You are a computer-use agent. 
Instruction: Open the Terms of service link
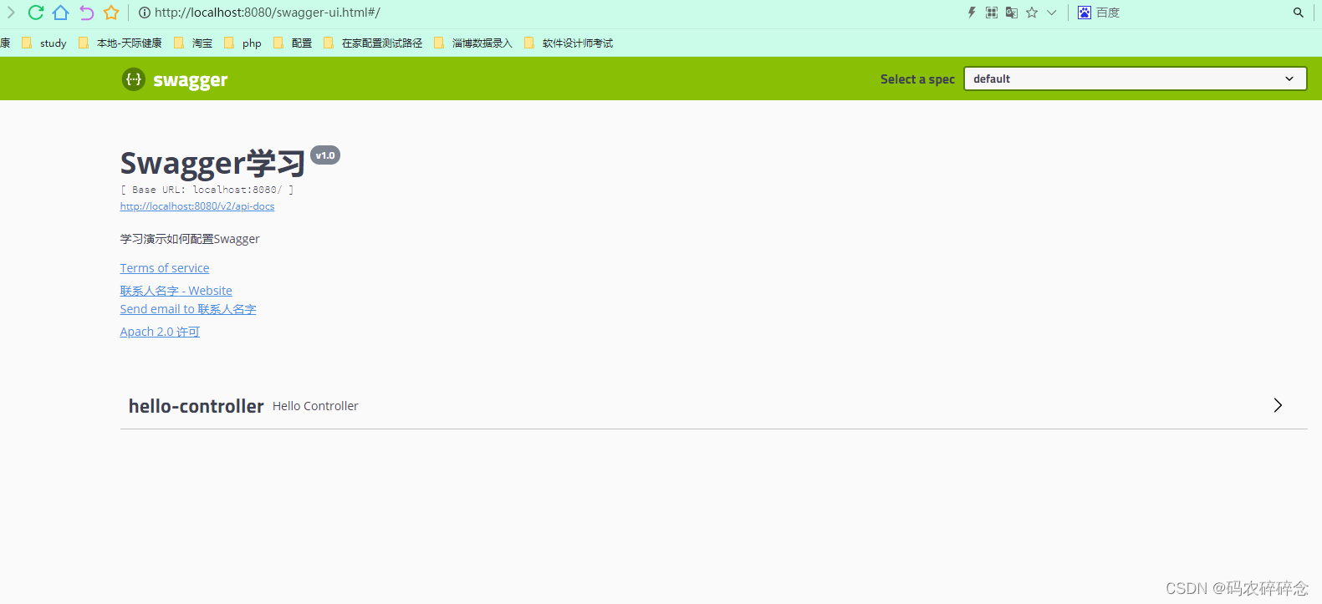pos(165,268)
